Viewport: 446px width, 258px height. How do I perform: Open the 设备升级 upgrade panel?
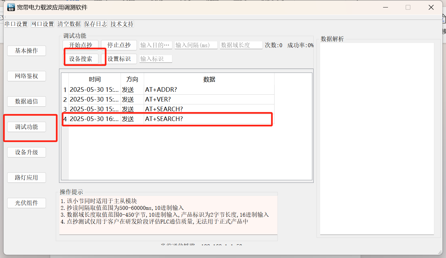(26, 152)
